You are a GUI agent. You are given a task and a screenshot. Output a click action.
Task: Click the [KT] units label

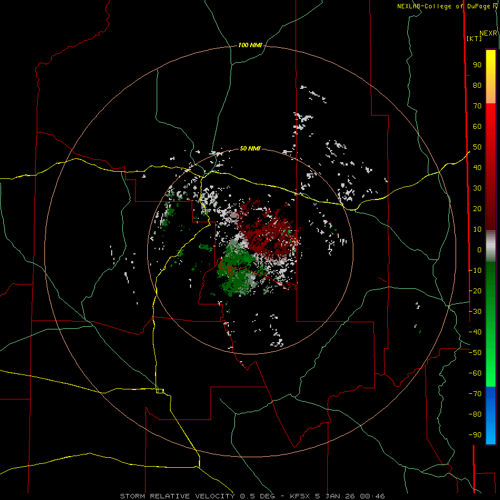(474, 38)
